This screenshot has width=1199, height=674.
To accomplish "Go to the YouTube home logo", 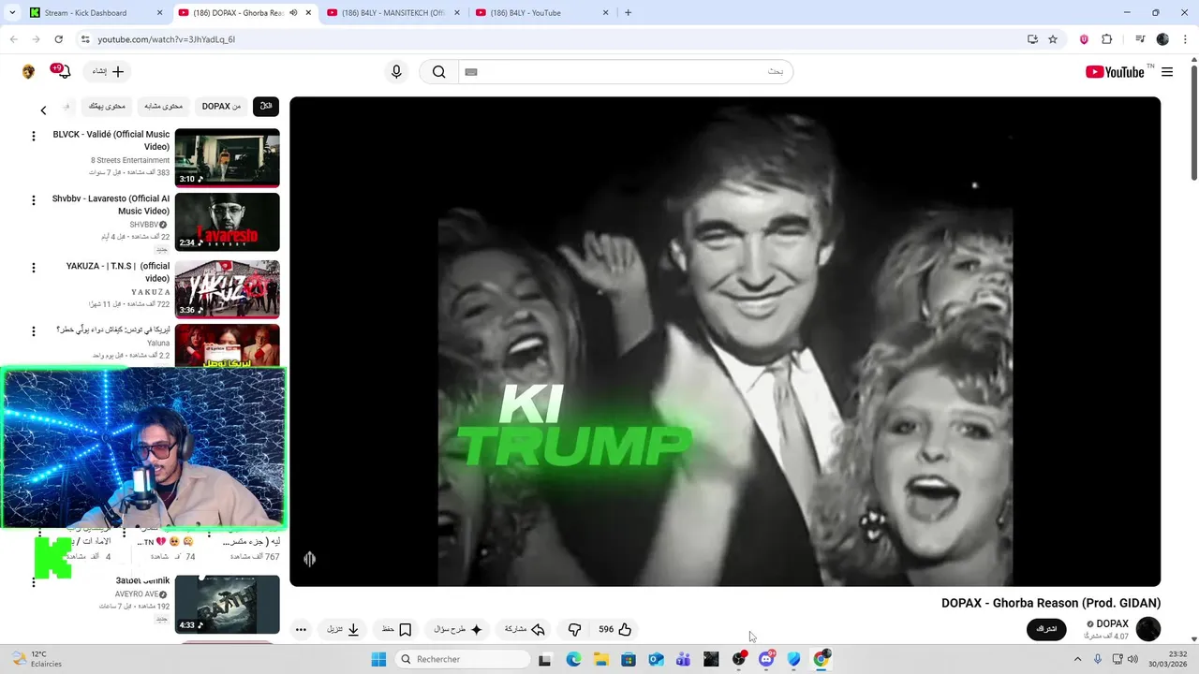I will (1115, 72).
